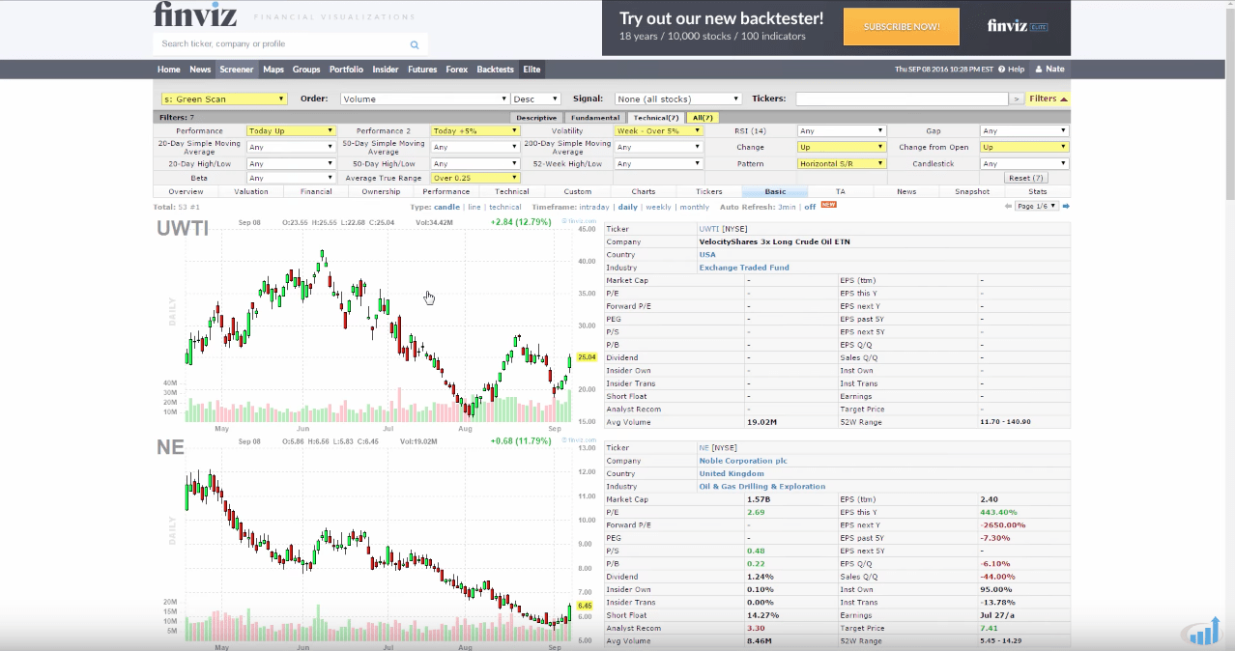The height and width of the screenshot is (651, 1235).
Task: Collapse the Filters panel
Action: coord(1048,99)
